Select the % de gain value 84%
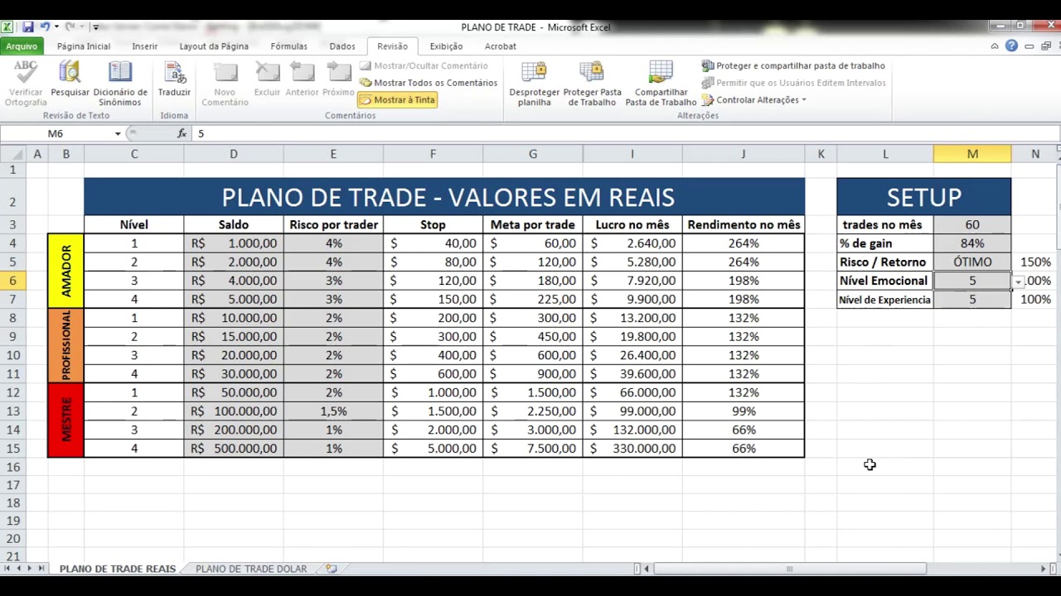Viewport: 1061px width, 596px height. click(x=972, y=243)
